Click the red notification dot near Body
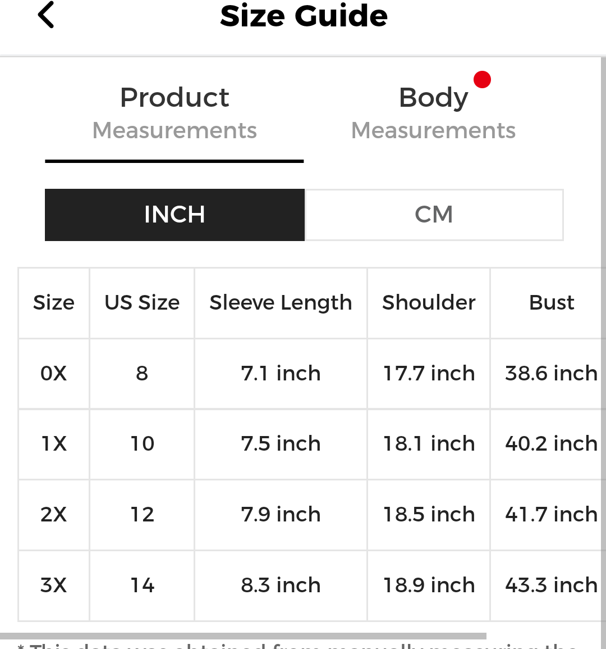606x649 pixels. coord(482,79)
